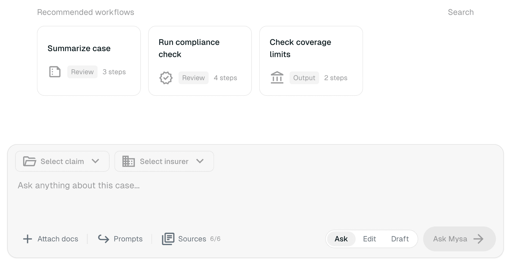
Task: Click the building icon in Select insurer control
Action: tap(128, 161)
